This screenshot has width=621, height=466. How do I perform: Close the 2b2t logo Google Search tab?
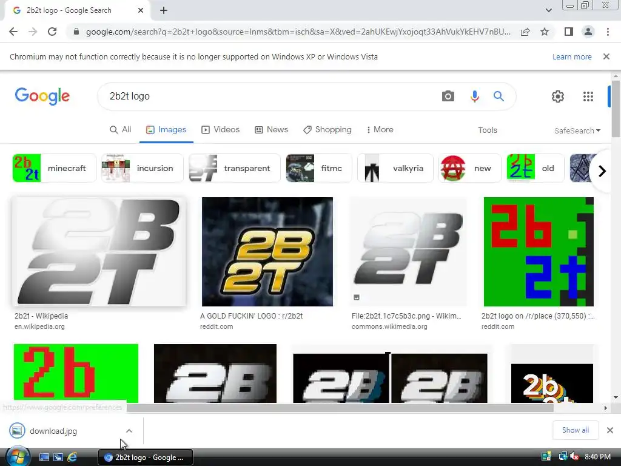click(141, 10)
